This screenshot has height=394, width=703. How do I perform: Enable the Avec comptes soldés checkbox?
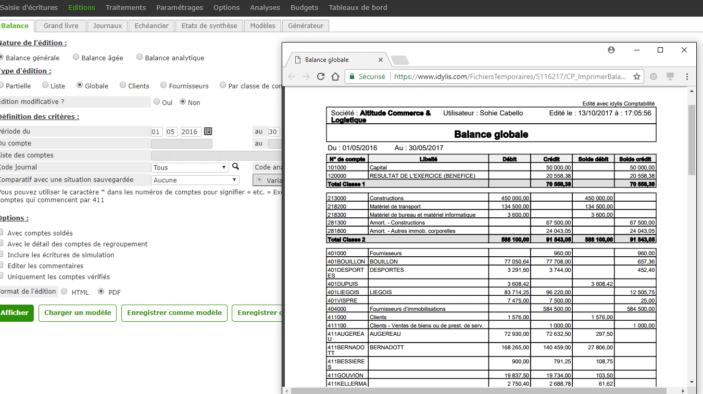click(x=2, y=232)
